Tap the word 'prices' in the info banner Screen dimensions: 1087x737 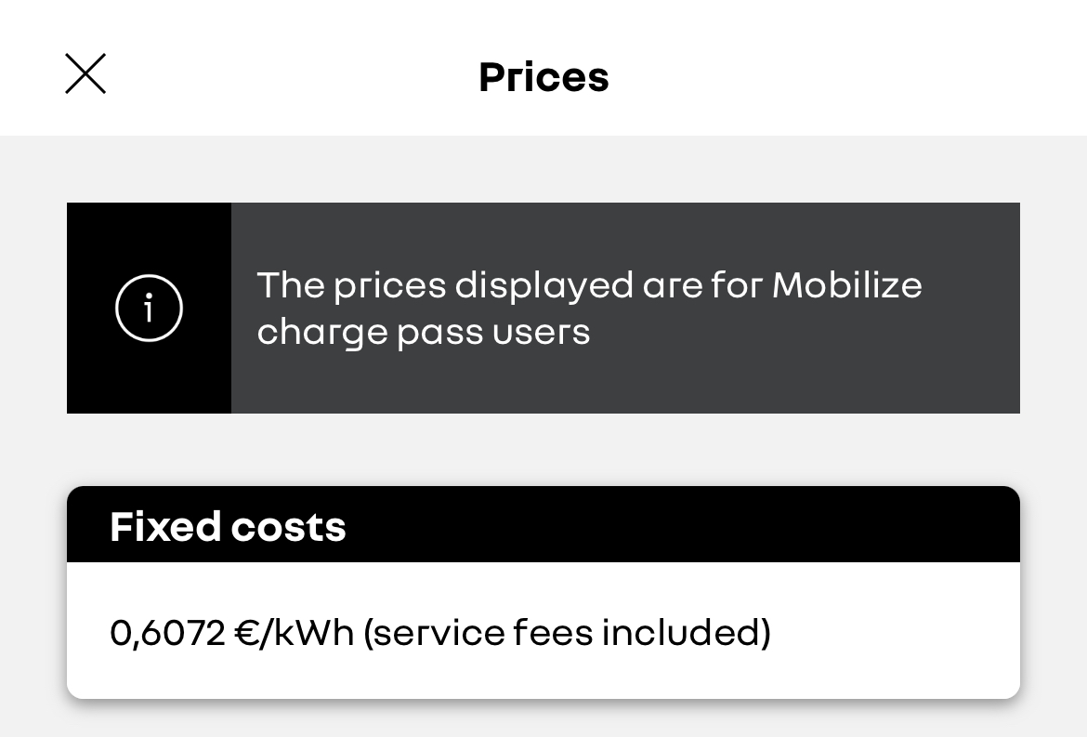[389, 286]
